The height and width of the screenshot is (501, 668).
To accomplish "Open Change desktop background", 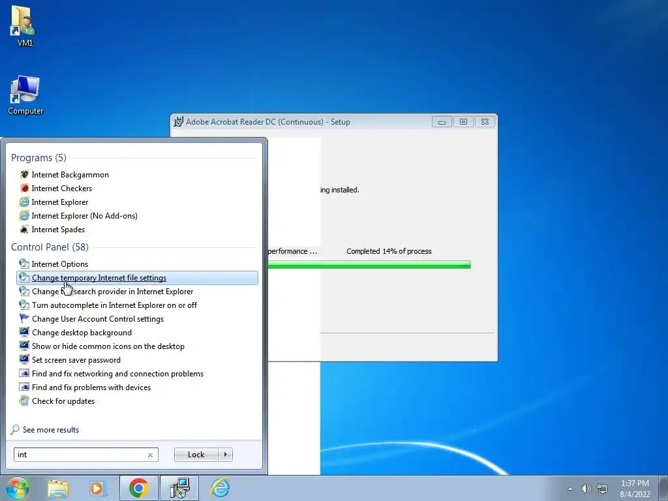I will tap(82, 332).
